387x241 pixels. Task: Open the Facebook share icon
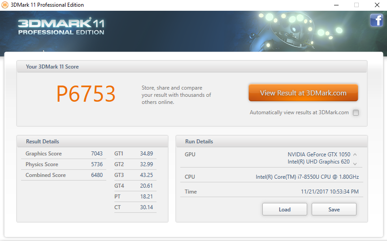pyautogui.click(x=376, y=20)
